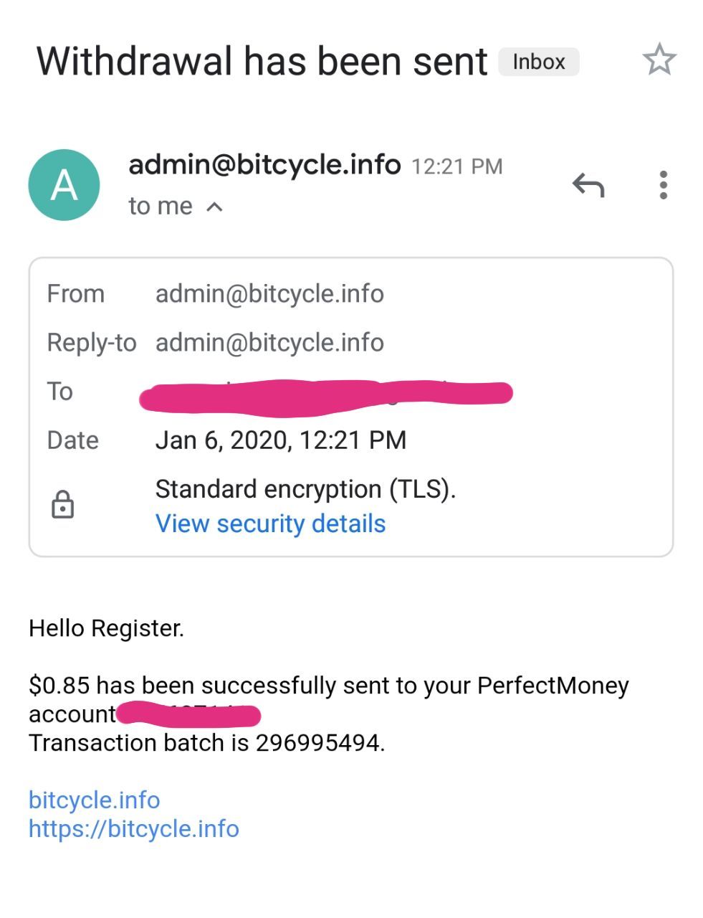Tap the sender name admin@bitcycle.info header
The height and width of the screenshot is (918, 703).
pos(264,165)
